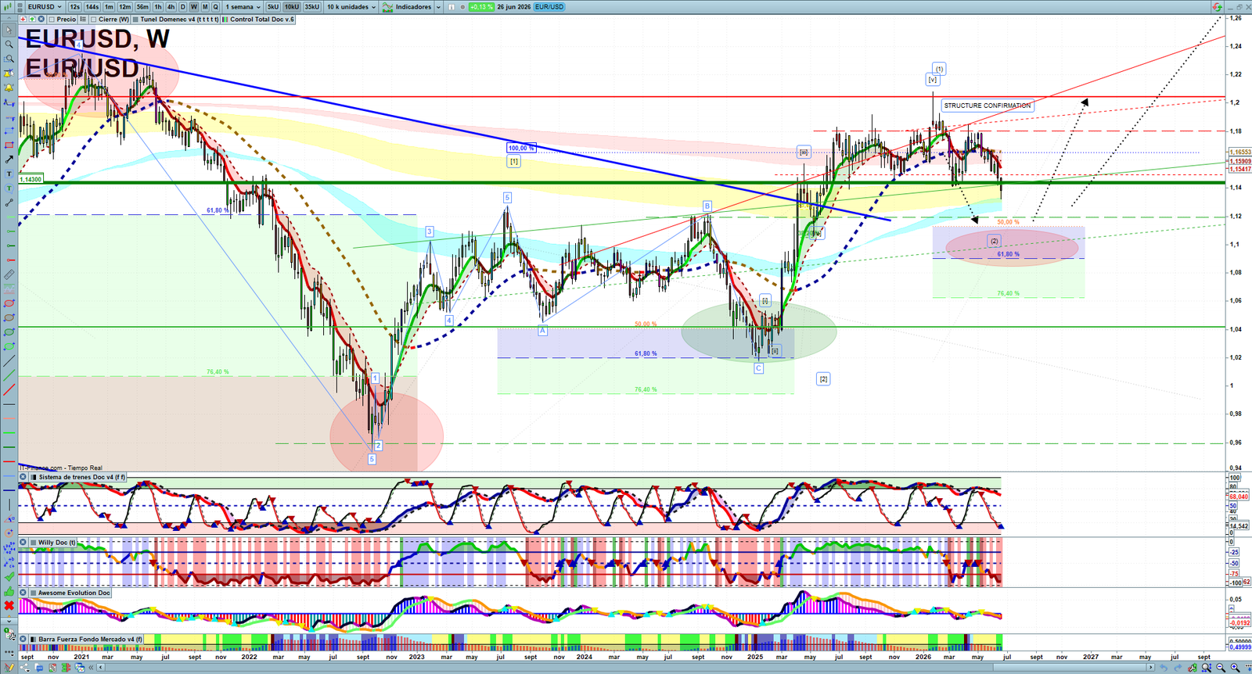
Task: Toggle the Cierre (W) checkbox
Action: (93, 19)
